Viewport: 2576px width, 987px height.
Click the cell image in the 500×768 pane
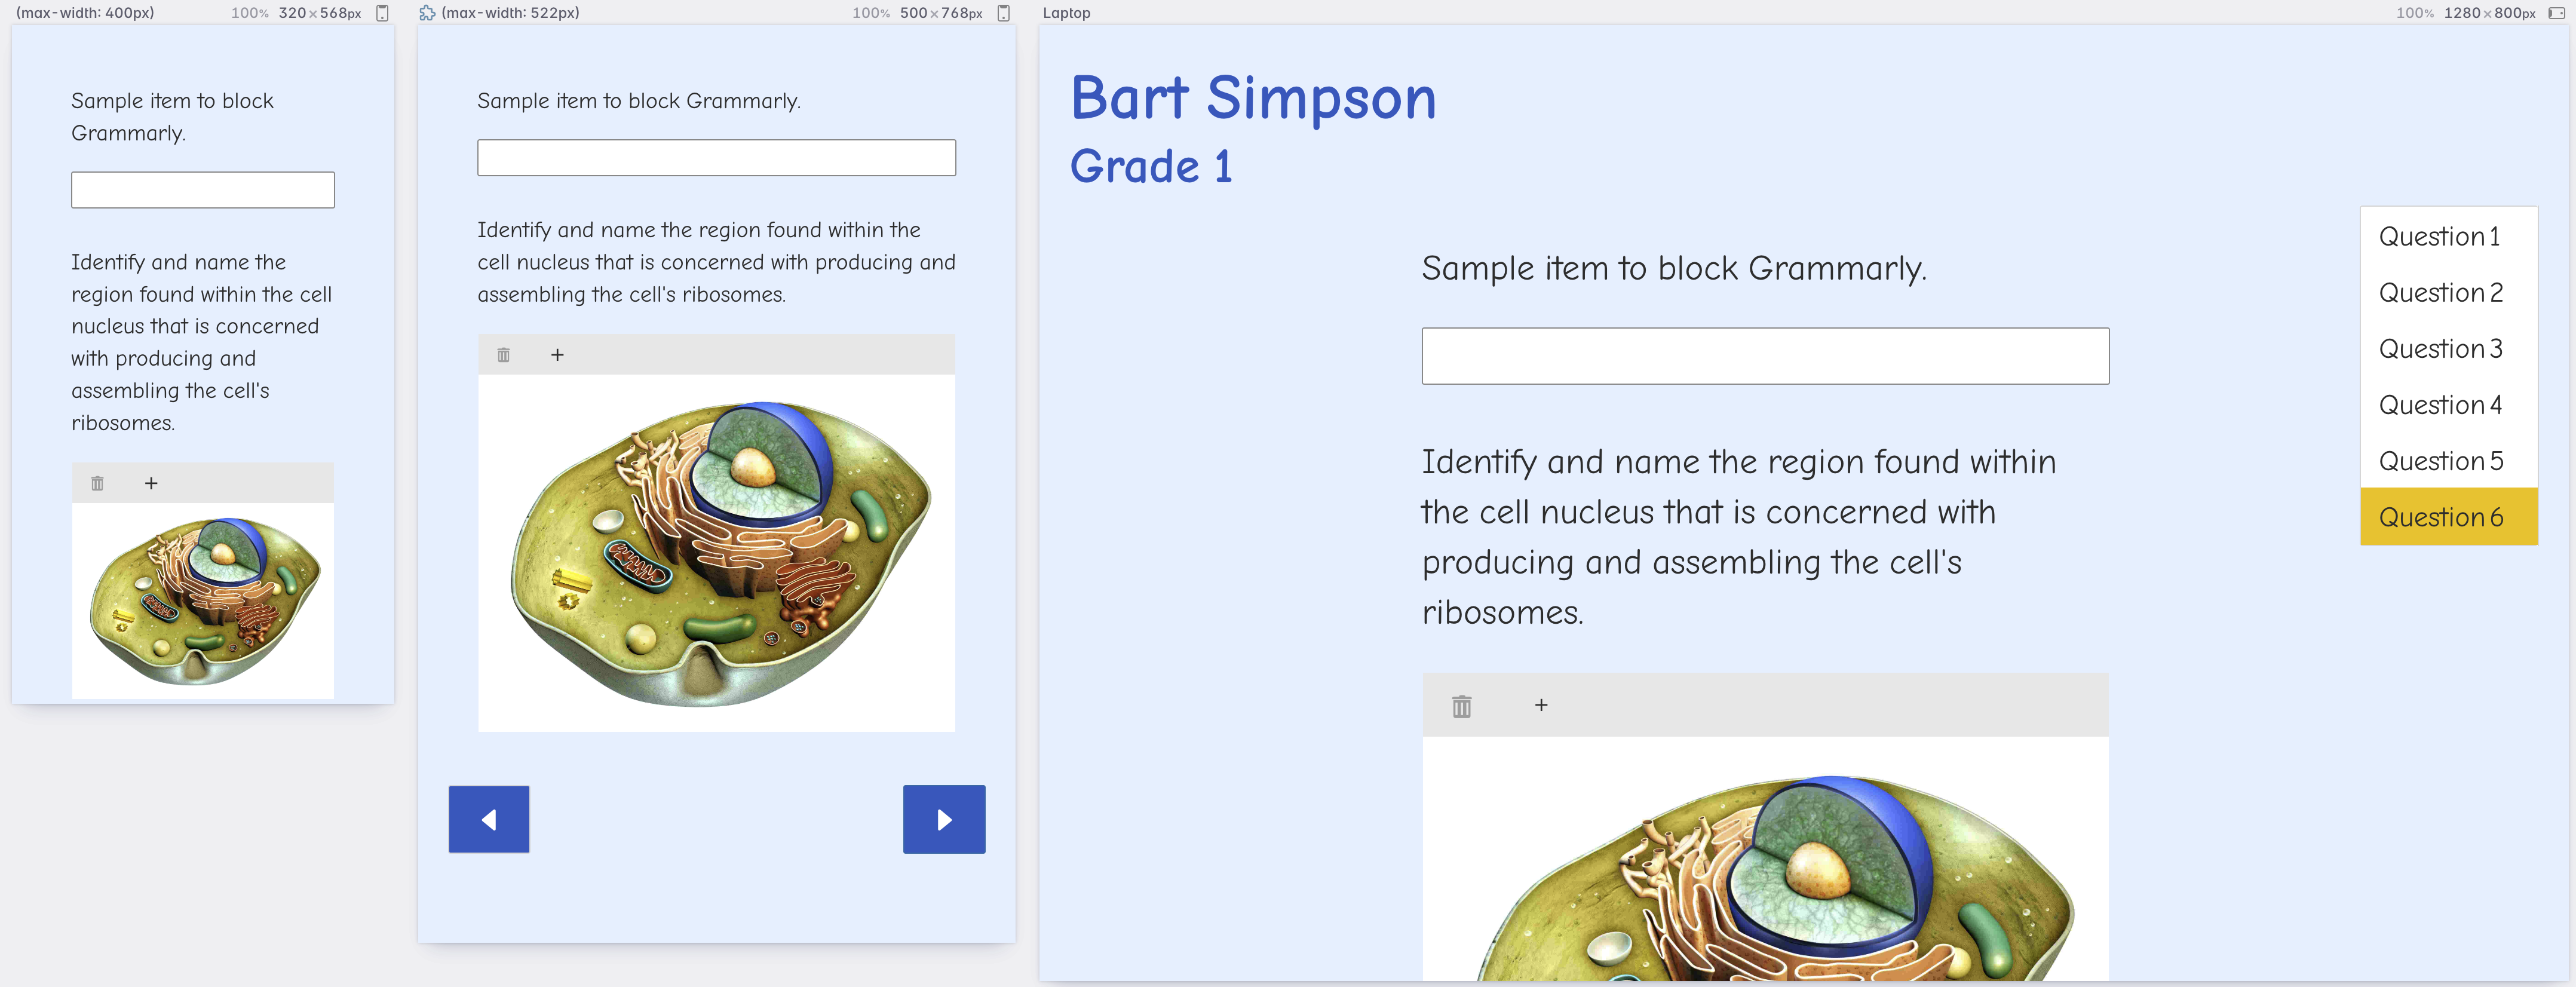[716, 553]
